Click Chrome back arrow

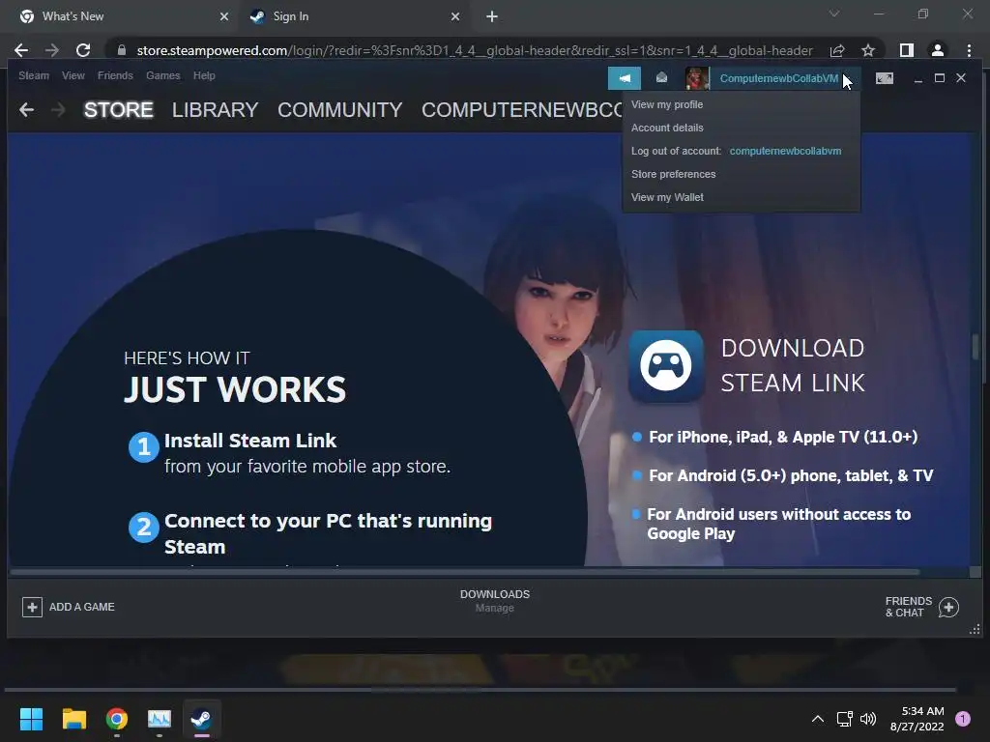(21, 50)
